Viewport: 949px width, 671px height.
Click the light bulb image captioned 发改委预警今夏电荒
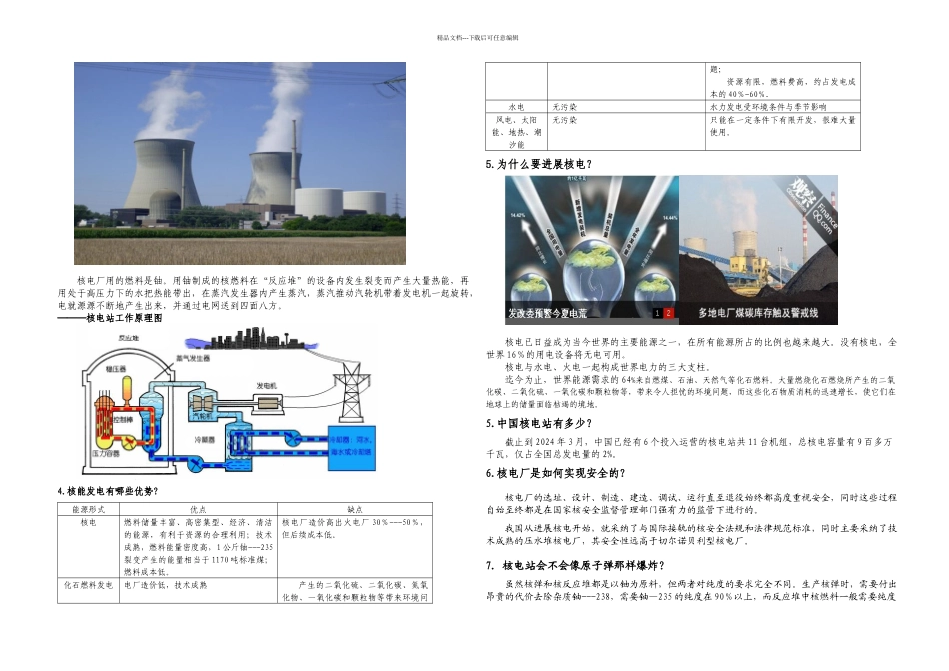592,250
